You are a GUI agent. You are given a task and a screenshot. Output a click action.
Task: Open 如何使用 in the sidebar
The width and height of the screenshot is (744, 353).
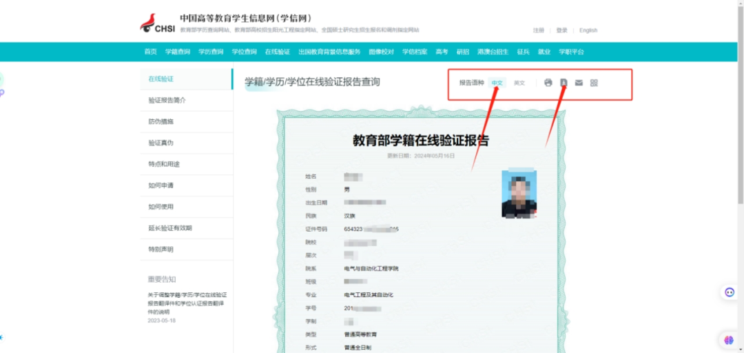187,207
